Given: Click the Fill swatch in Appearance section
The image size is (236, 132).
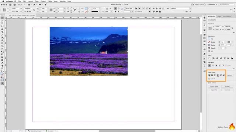Looking at the screenshot, I should pyautogui.click(x=209, y=39).
